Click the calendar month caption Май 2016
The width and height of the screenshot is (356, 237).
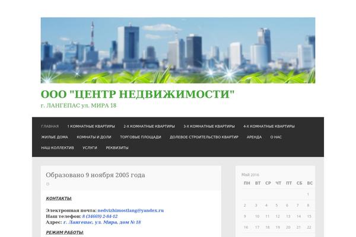(250, 175)
